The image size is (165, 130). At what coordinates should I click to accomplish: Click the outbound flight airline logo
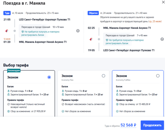coord(7,31)
